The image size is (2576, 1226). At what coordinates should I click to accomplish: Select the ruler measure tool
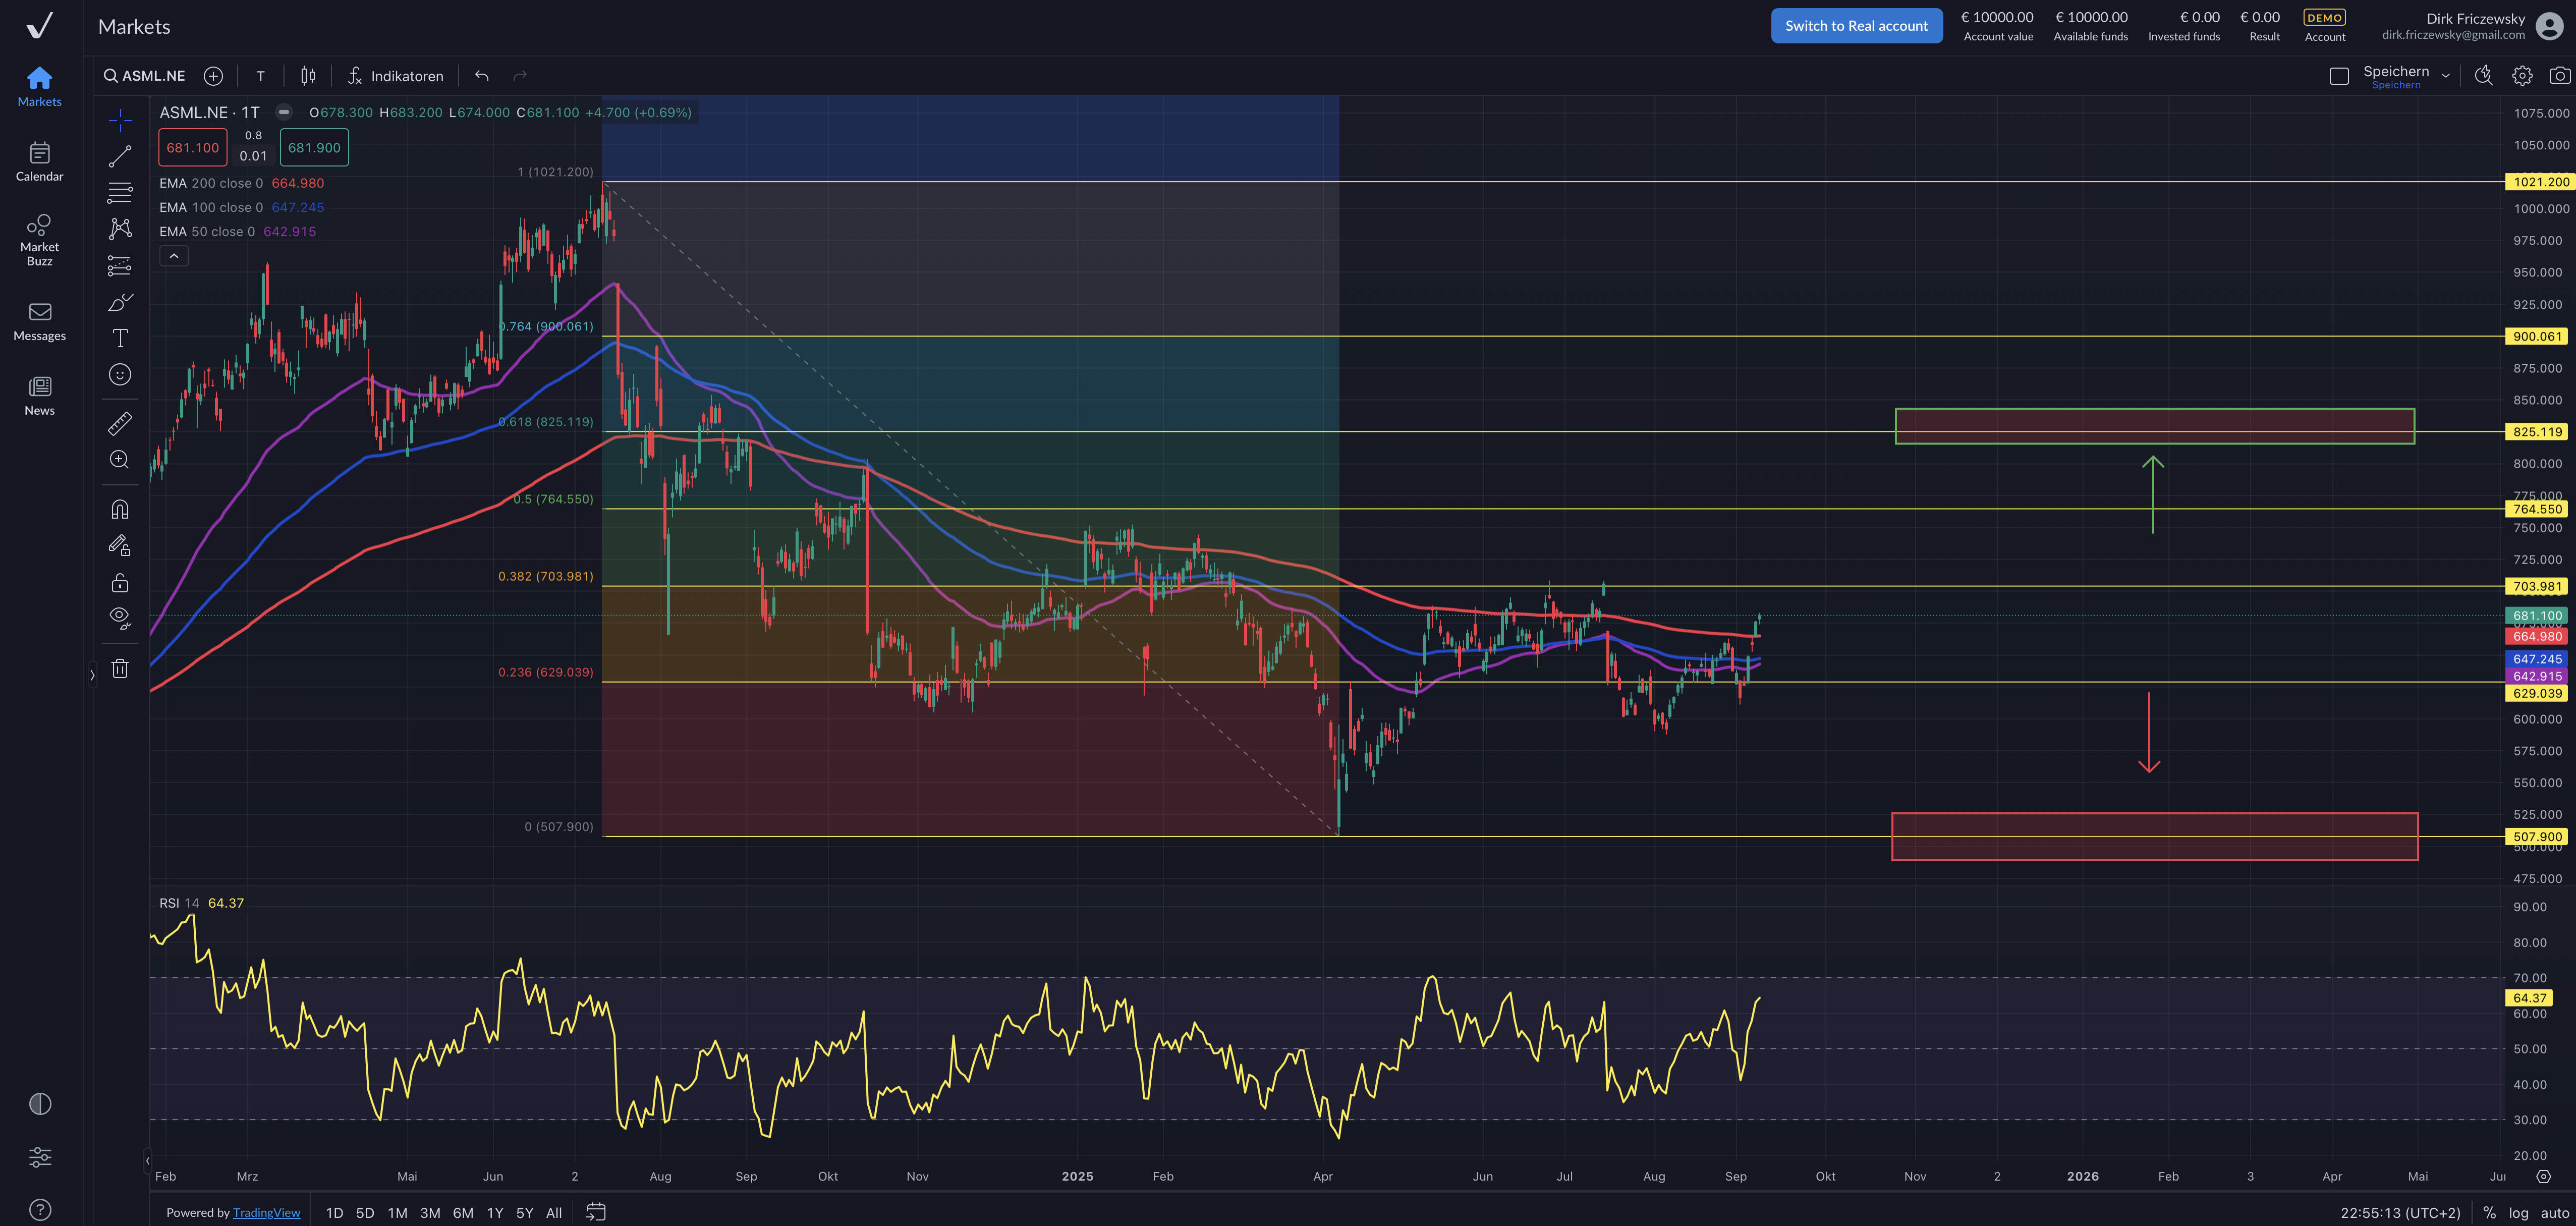[120, 423]
